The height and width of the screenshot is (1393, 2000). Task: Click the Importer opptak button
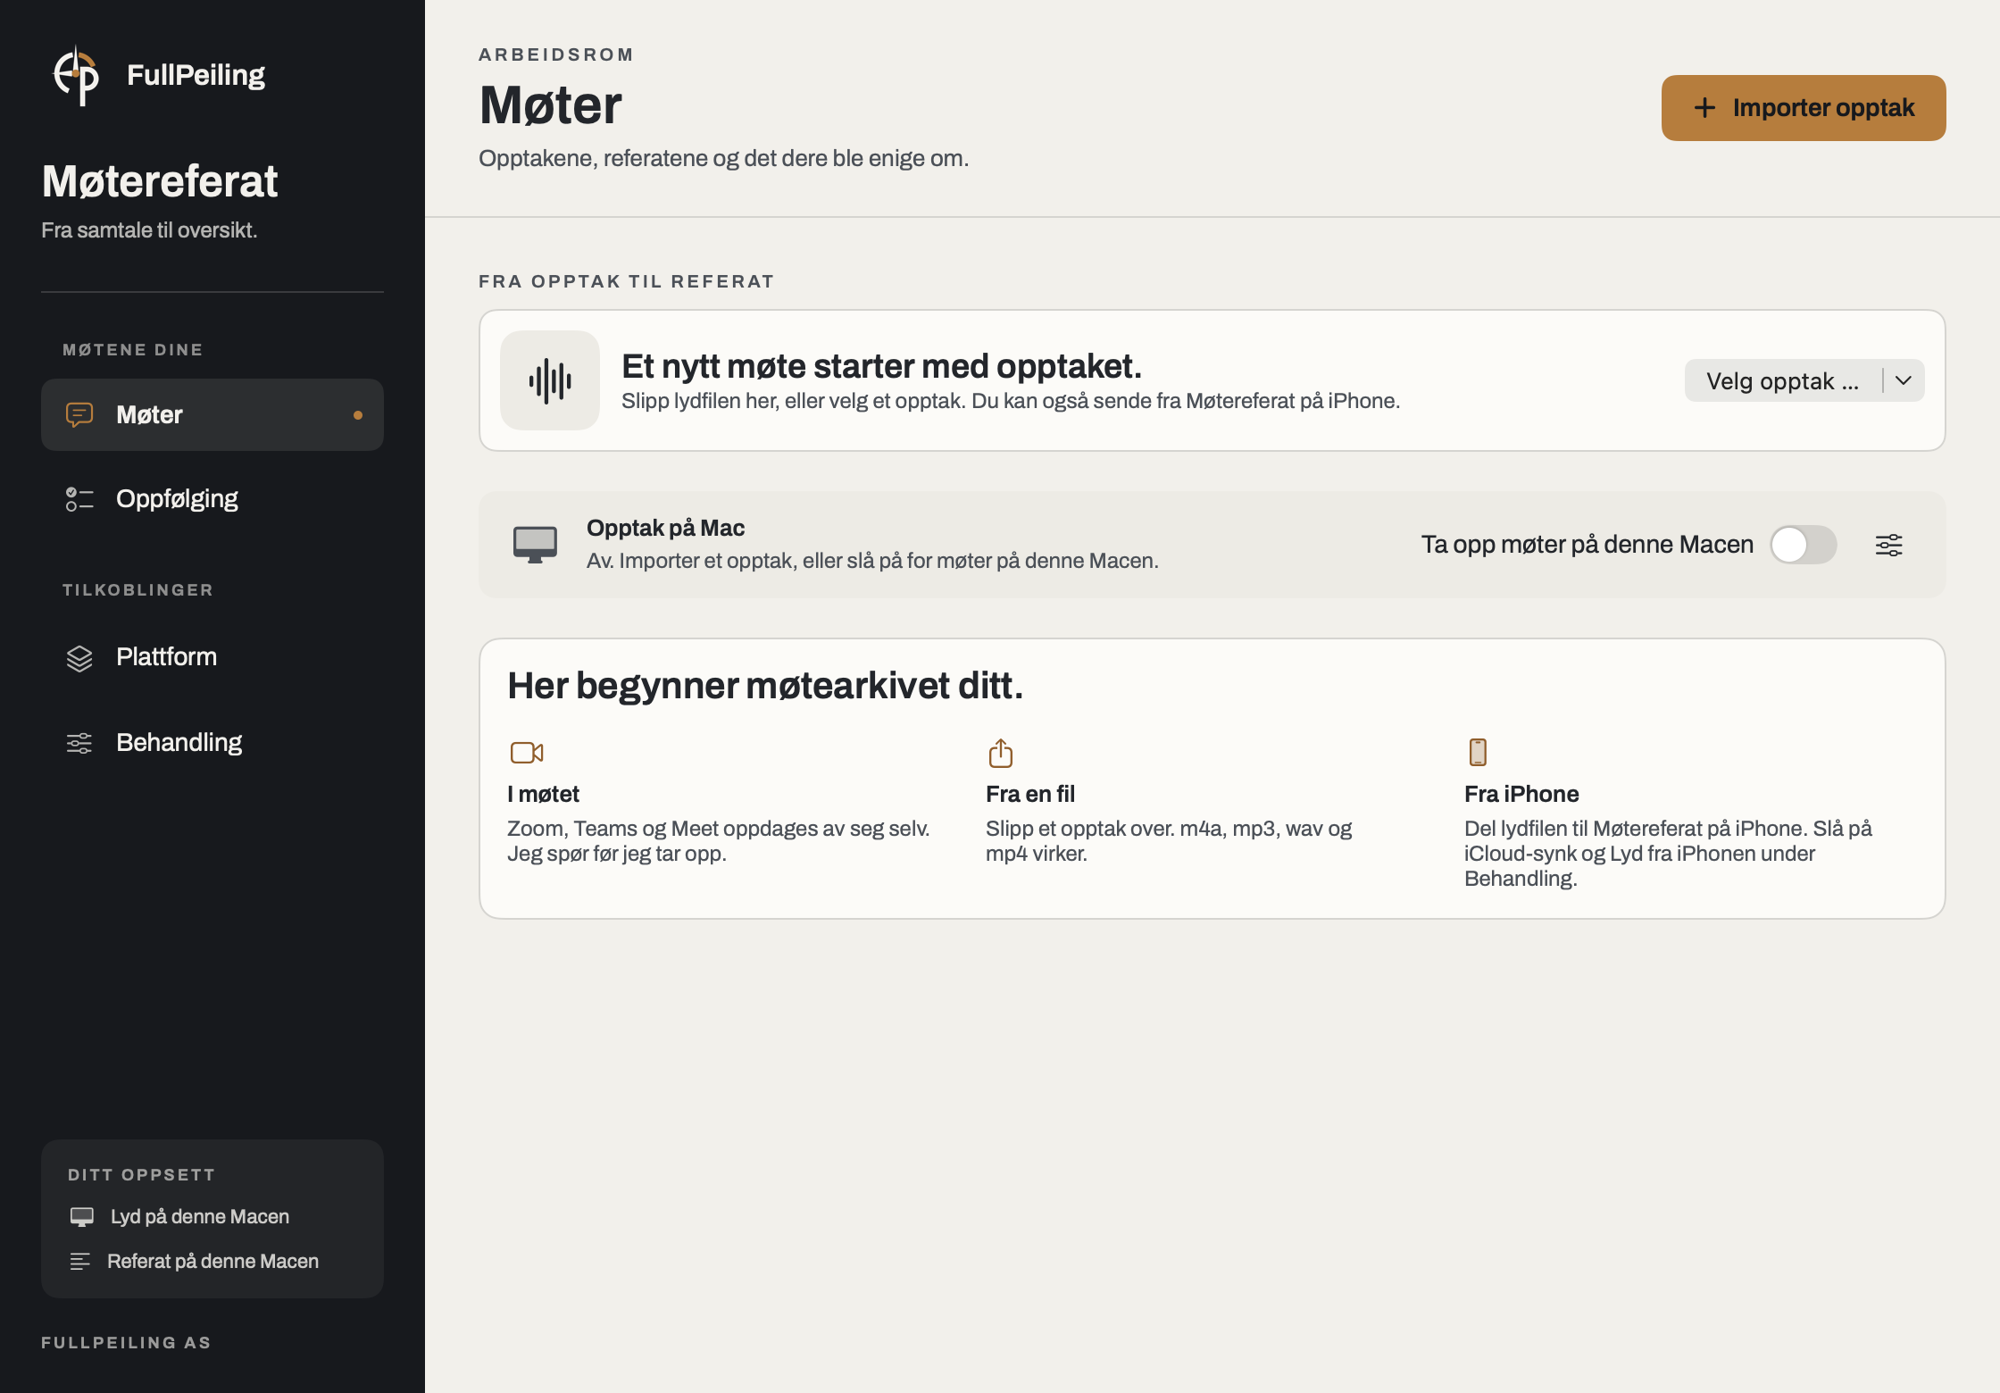[x=1804, y=108]
